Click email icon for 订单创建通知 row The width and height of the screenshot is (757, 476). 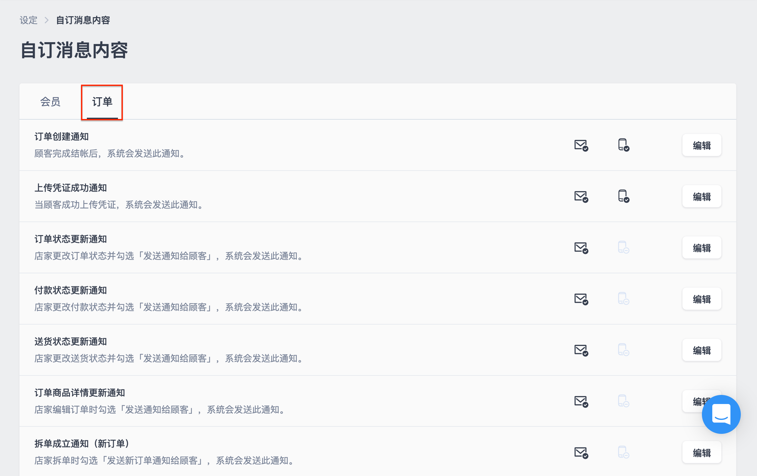(581, 146)
